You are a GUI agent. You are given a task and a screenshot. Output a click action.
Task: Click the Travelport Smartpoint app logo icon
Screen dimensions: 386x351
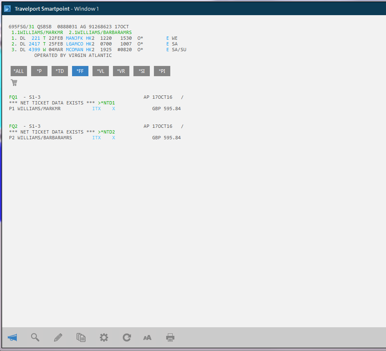pyautogui.click(x=7, y=9)
